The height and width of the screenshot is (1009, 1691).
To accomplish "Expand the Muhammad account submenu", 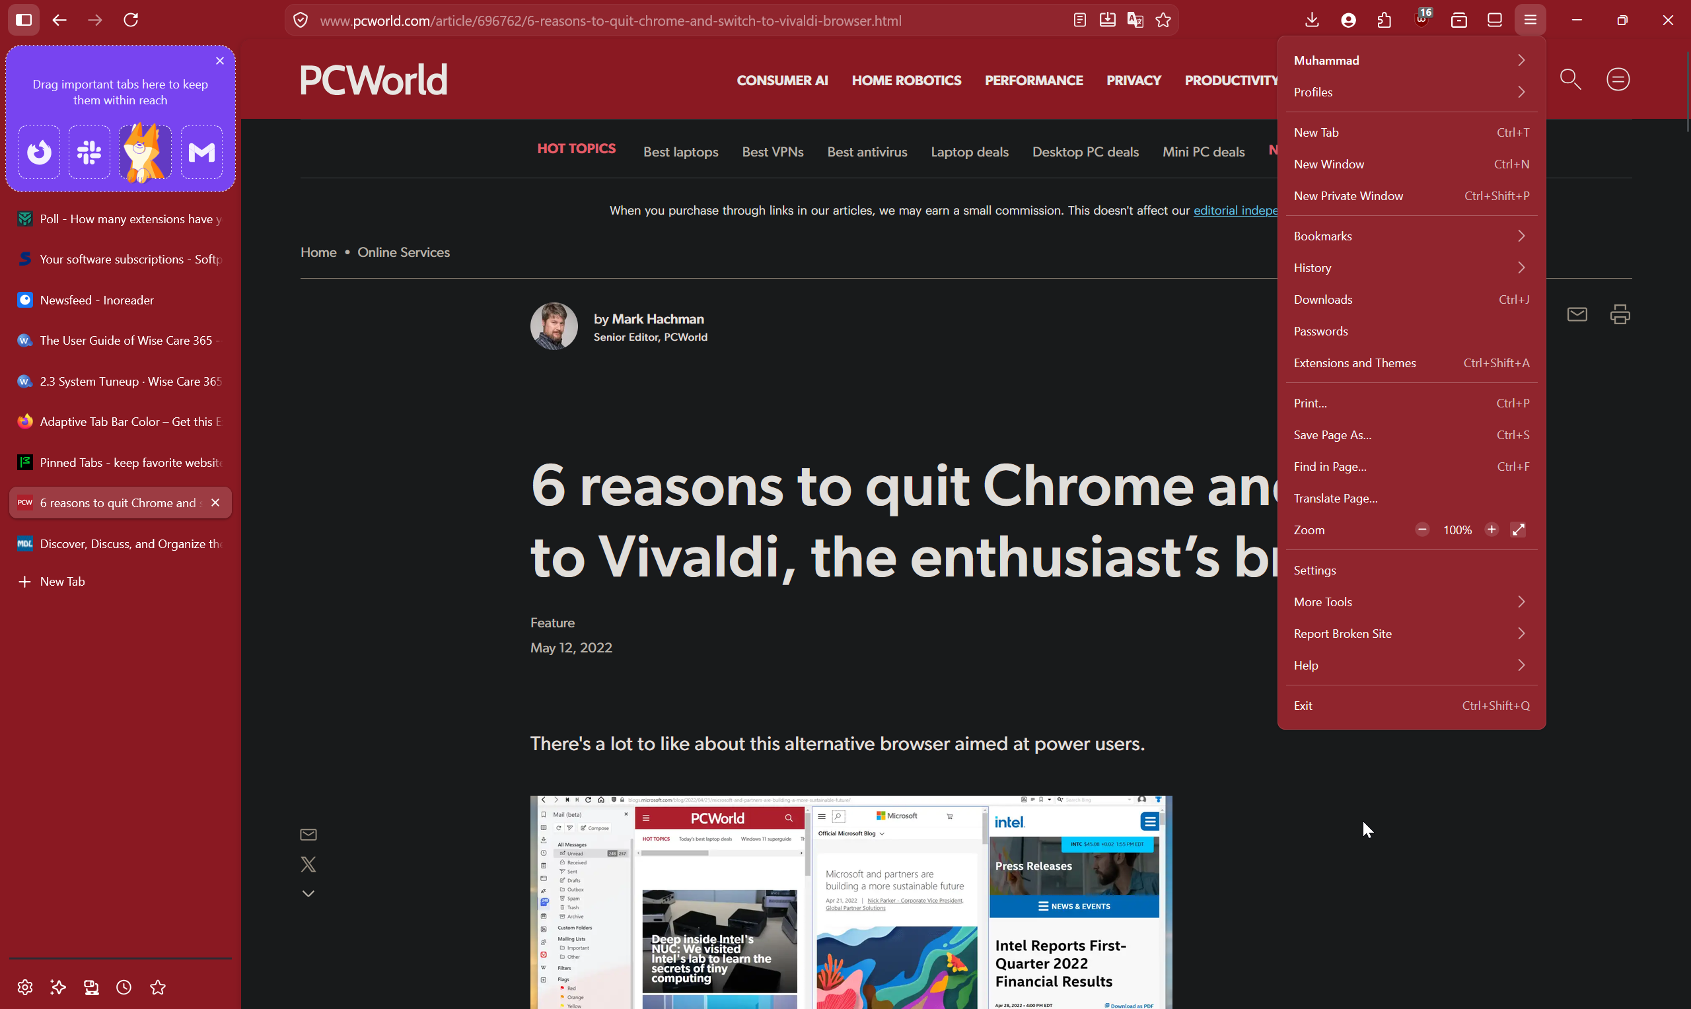I will [1412, 61].
